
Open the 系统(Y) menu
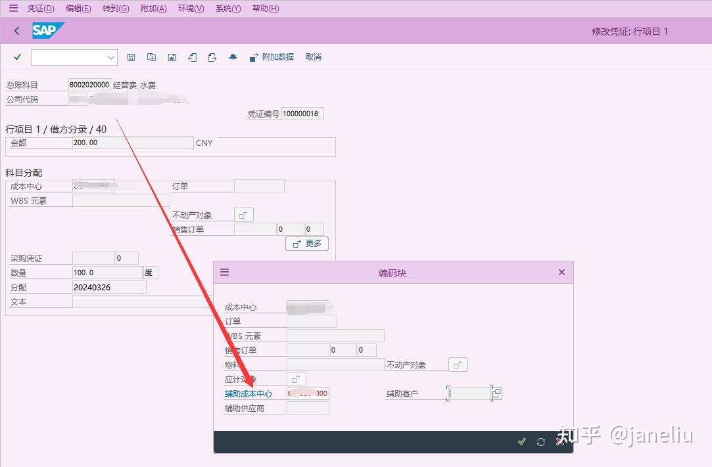(227, 9)
